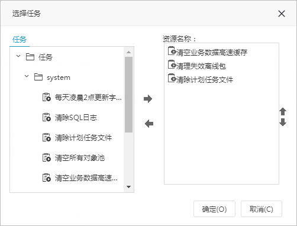Click the 任务 root folder icon
Image resolution: width=297 pixels, height=226 pixels.
pos(30,57)
